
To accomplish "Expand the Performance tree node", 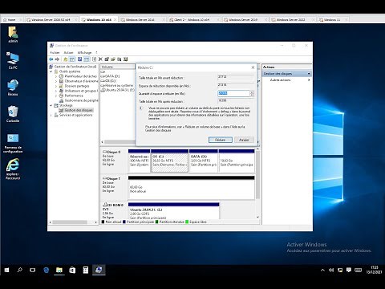I will [x=56, y=96].
